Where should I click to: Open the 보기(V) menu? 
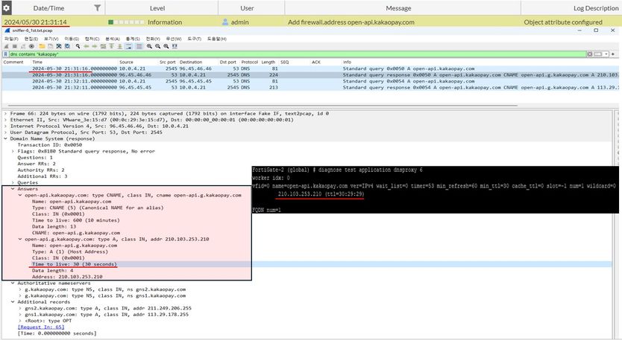[51, 39]
